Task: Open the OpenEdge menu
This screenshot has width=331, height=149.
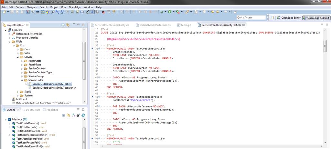Action: pyautogui.click(x=75, y=7)
